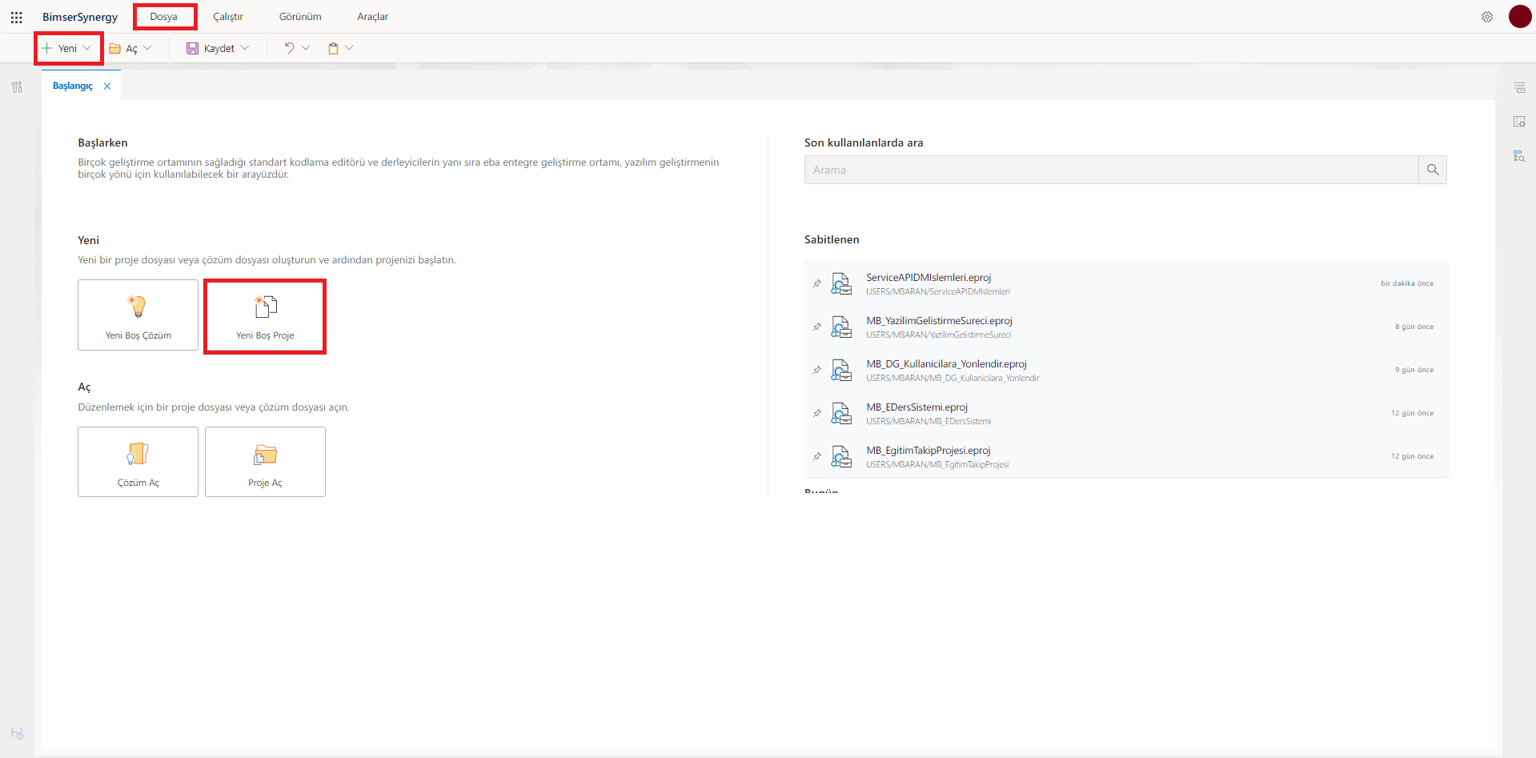Click the Aç folder icon
Screen dimensions: 1536x758
pos(115,48)
